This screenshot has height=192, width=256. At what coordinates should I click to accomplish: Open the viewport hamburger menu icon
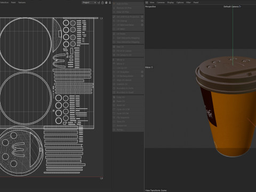click(147, 3)
